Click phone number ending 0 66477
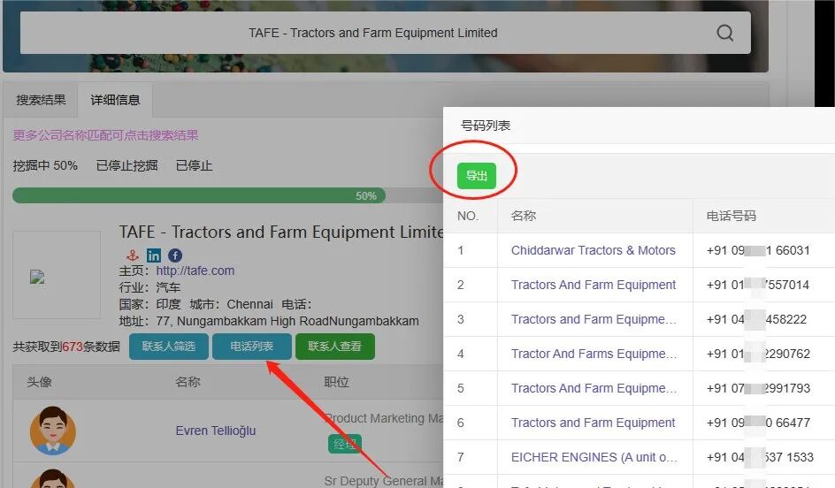The height and width of the screenshot is (488, 835). [758, 423]
